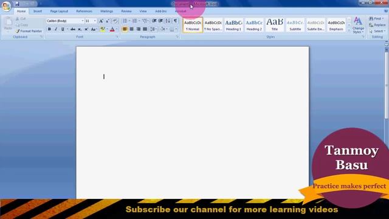The width and height of the screenshot is (389, 219).
Task: Switch to the Page Layout tab
Action: (59, 11)
